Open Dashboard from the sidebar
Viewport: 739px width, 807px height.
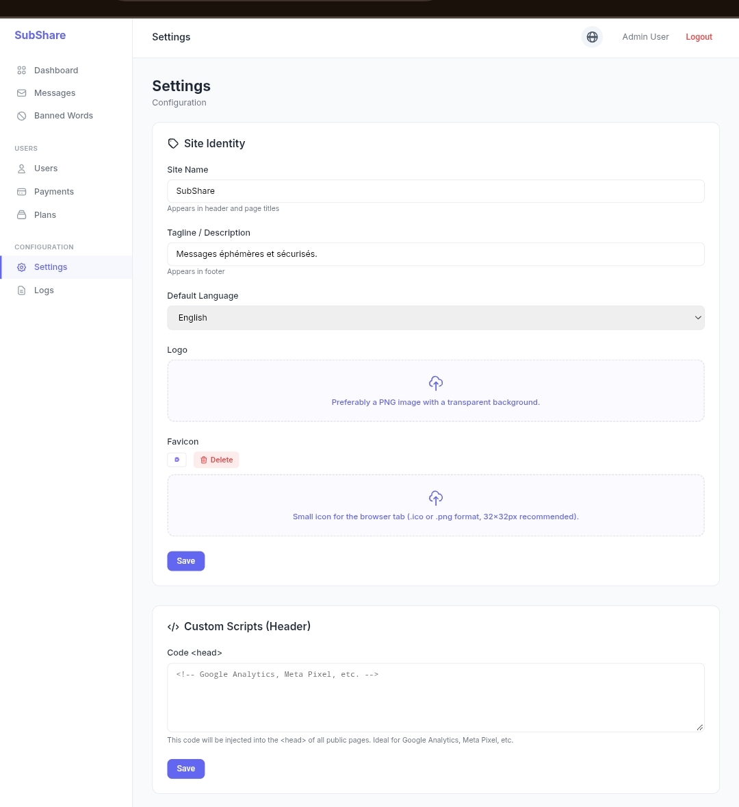click(56, 71)
